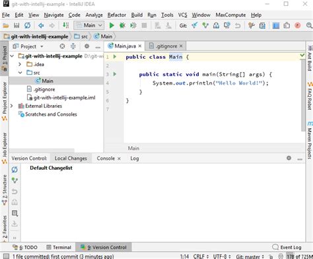Image resolution: width=313 pixels, height=259 pixels.
Task: Click src in the breadcrumb bar
Action: (x=81, y=36)
